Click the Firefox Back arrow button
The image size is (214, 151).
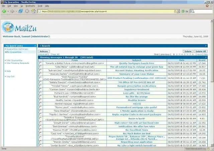(x=4, y=11)
